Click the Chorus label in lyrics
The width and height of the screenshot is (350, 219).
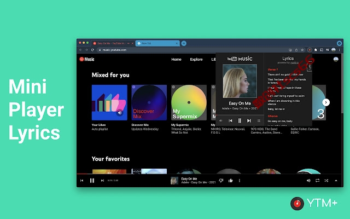coord(272,116)
